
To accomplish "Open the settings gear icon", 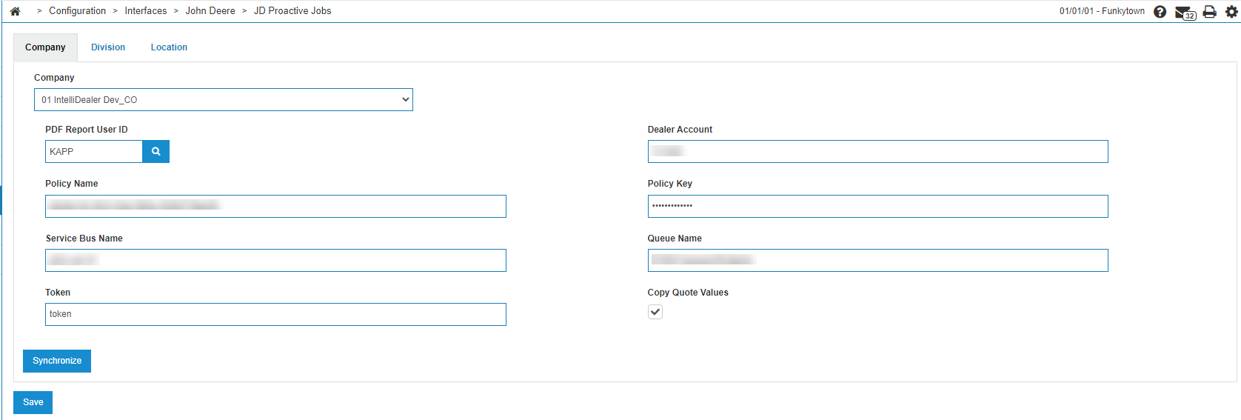I will click(1232, 12).
